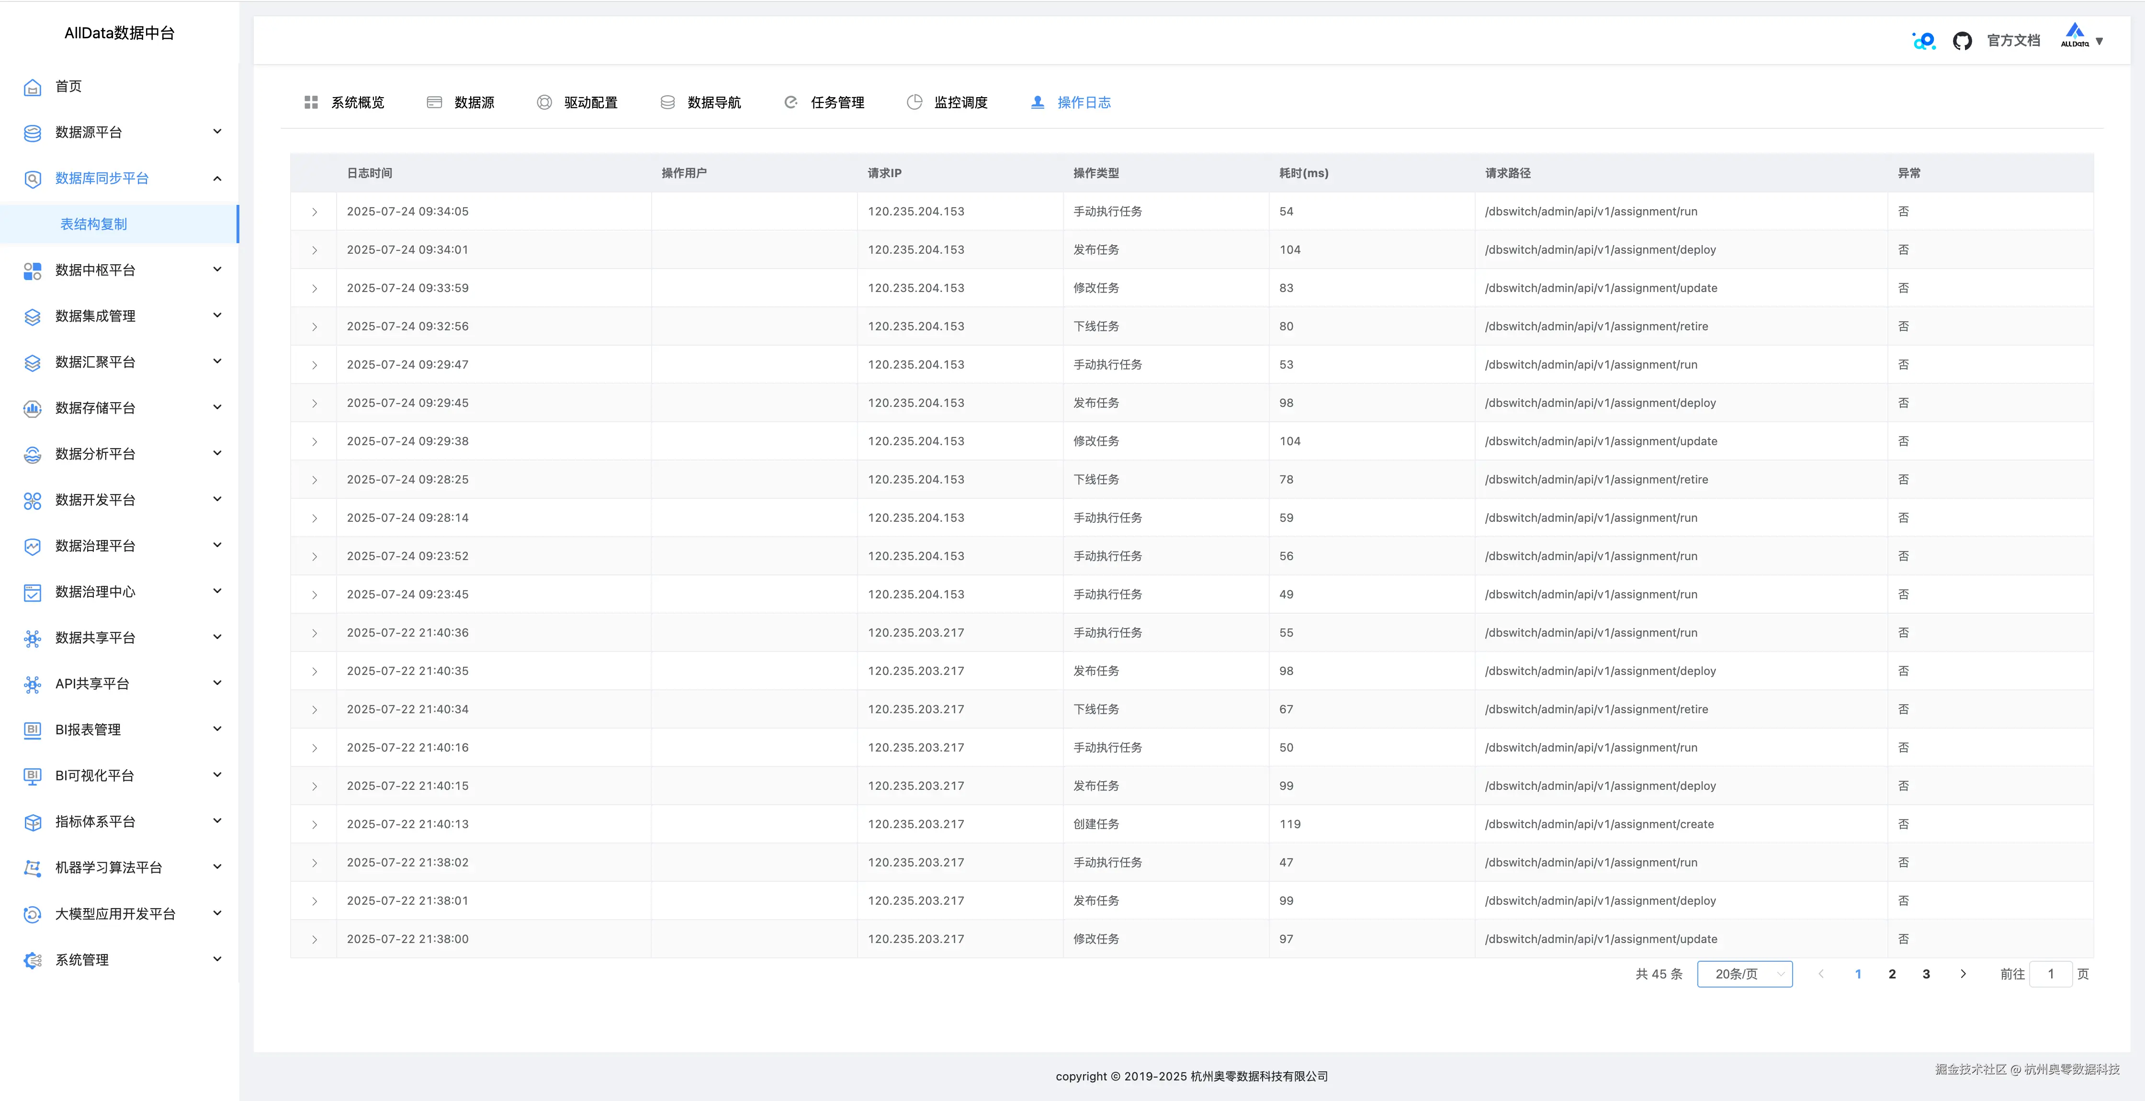Viewport: 2145px width, 1101px height.
Task: Expand the 2025-07-24 09:34:05 log row
Action: [314, 213]
